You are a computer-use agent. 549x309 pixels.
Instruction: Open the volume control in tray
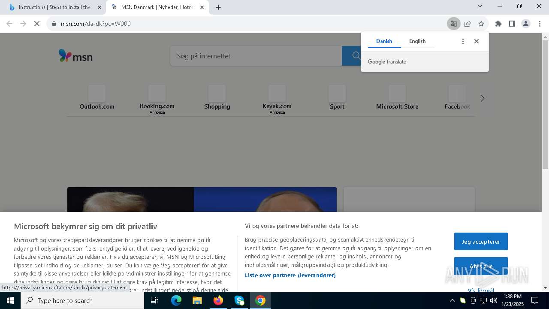coord(494,300)
